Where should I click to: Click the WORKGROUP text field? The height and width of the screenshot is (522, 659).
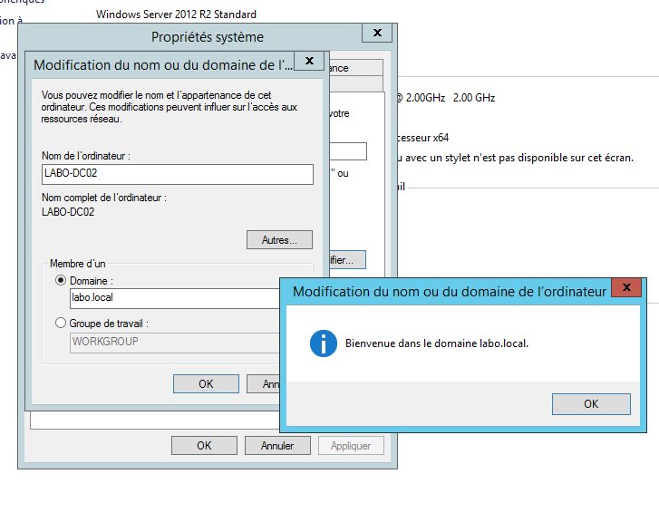tap(174, 342)
